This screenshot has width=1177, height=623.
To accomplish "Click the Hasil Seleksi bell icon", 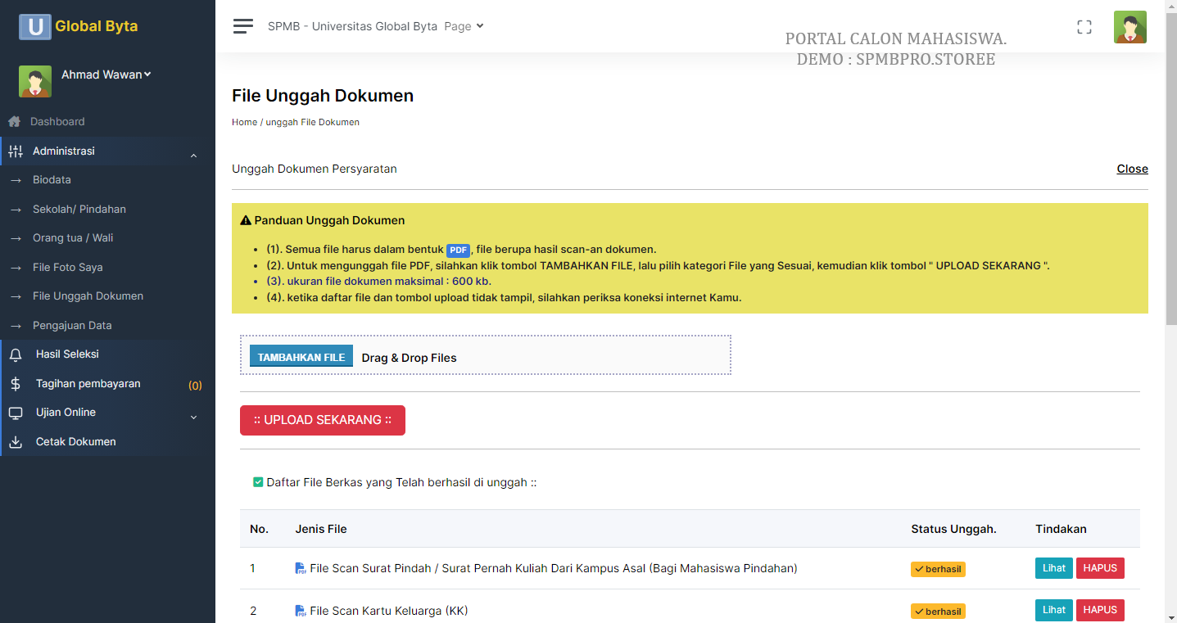I will click(16, 354).
